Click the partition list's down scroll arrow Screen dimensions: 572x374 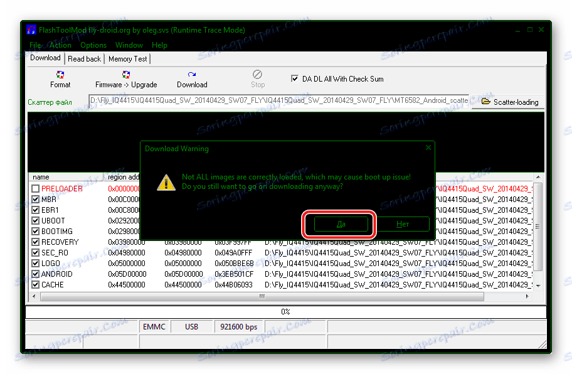538,286
